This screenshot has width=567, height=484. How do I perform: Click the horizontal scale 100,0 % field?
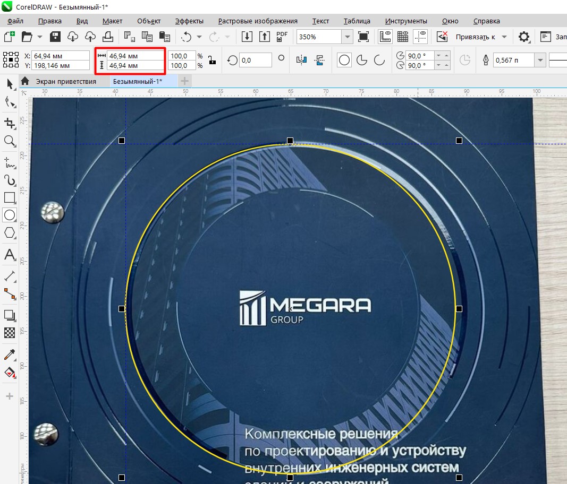coord(182,56)
